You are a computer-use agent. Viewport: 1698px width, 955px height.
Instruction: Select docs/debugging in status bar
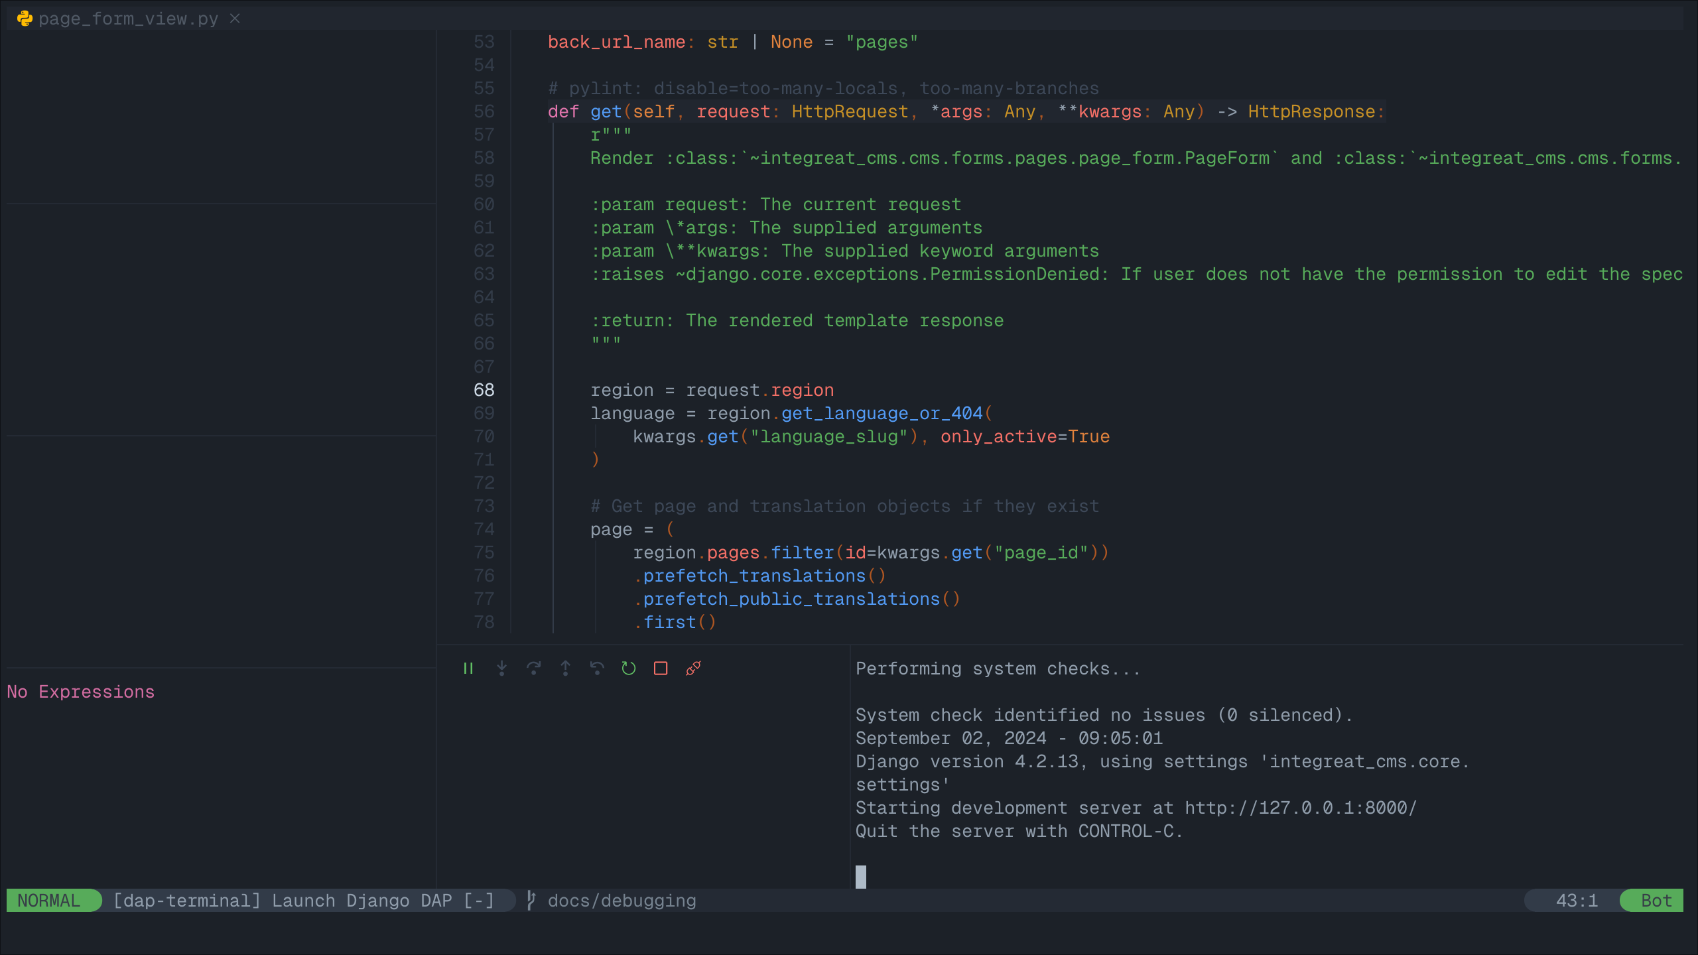pyautogui.click(x=623, y=899)
